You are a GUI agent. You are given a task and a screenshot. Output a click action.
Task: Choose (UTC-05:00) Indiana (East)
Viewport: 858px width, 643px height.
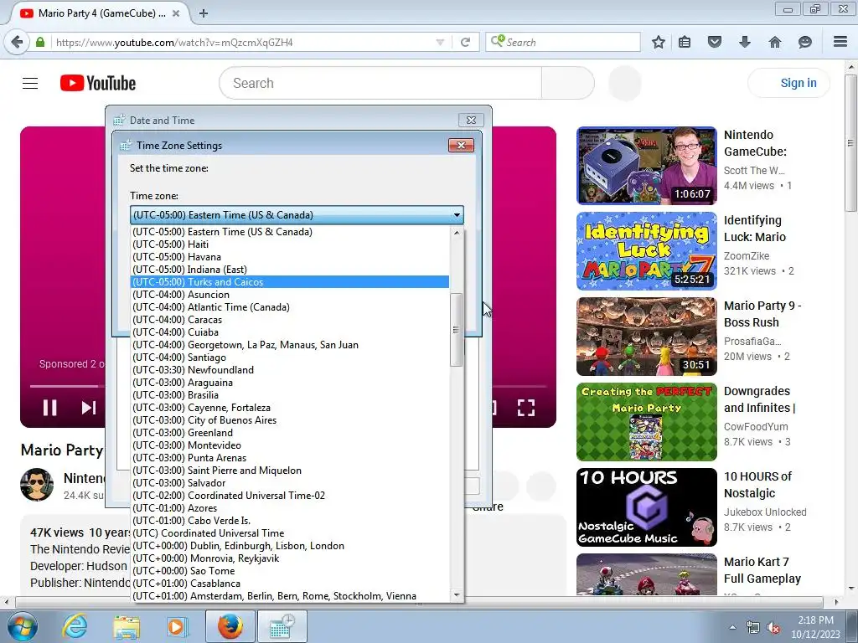[x=289, y=270]
